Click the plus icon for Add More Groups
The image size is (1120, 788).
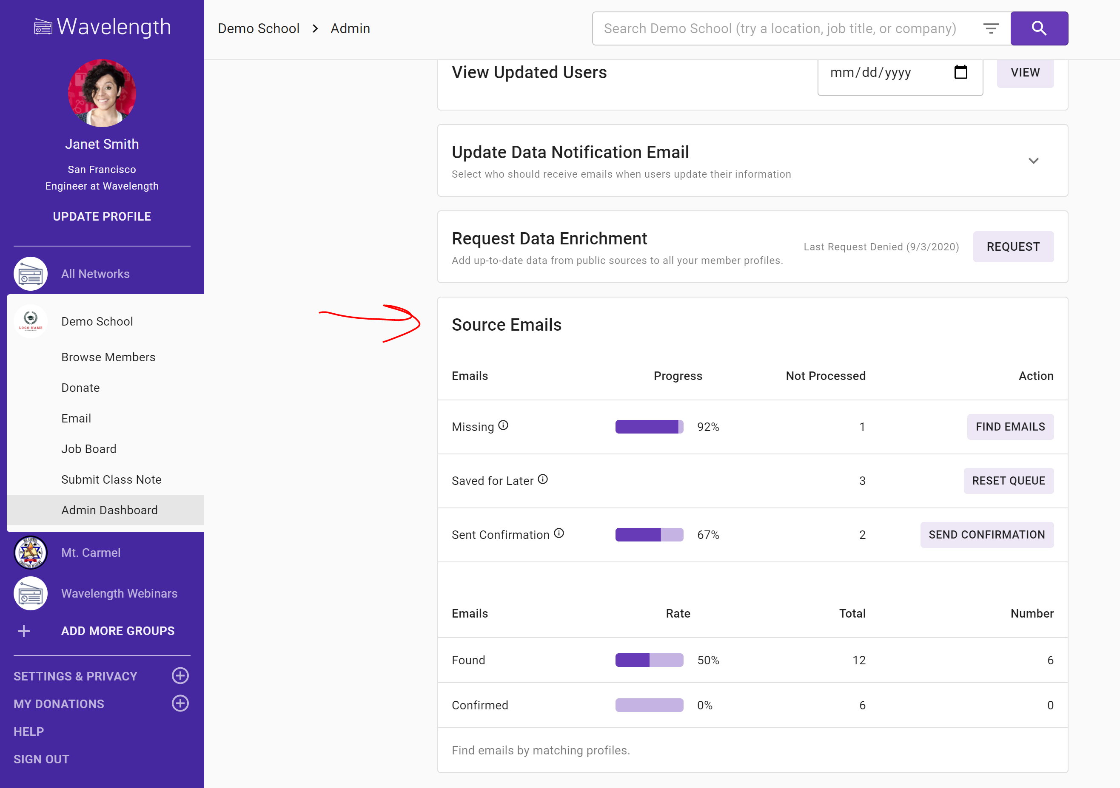point(23,631)
